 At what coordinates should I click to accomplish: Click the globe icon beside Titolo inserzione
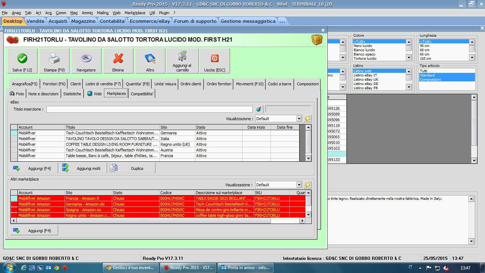click(x=258, y=109)
